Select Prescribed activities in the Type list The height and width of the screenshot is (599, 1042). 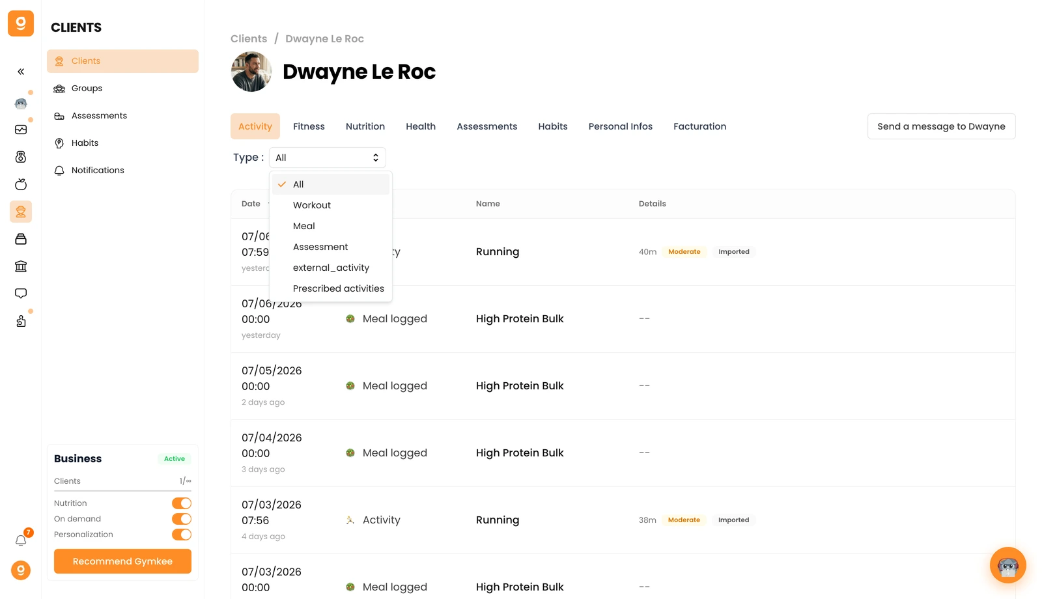(x=331, y=288)
